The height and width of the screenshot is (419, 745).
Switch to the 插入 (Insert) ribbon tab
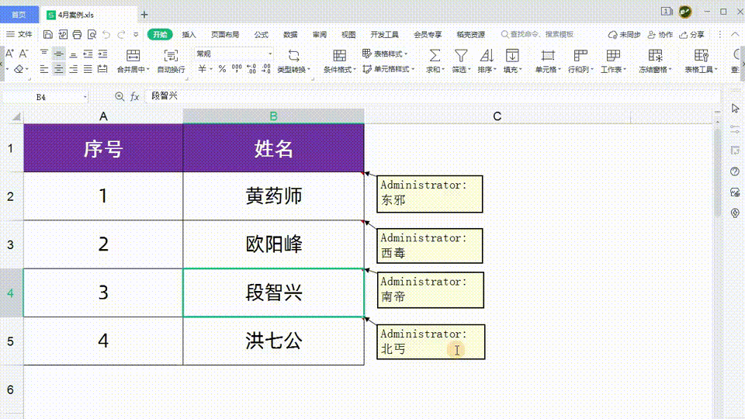pyautogui.click(x=189, y=35)
